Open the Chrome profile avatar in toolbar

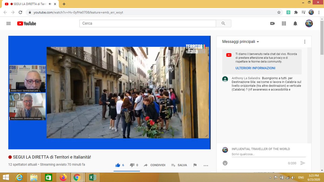point(311,12)
